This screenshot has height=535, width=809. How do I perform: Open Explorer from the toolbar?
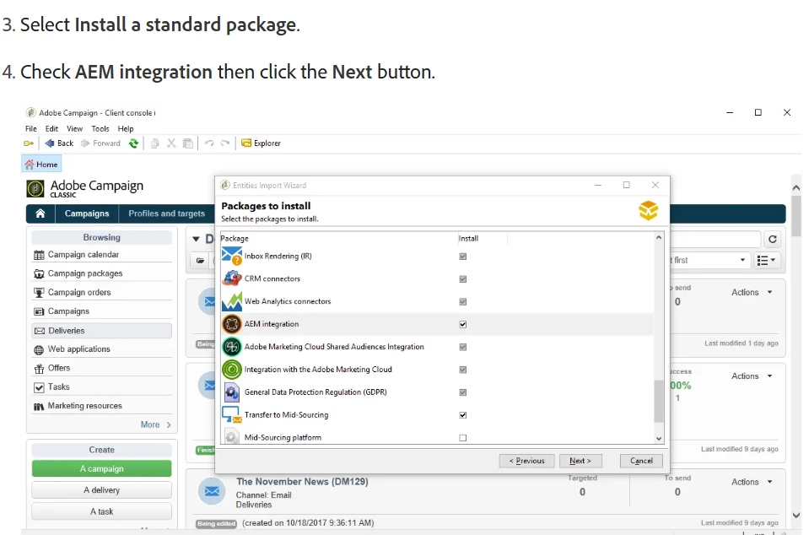[x=261, y=143]
